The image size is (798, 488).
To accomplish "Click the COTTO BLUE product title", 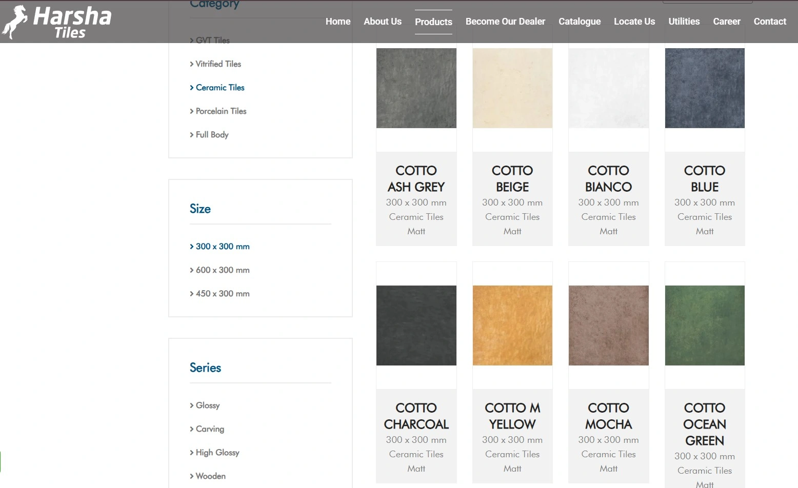I will tap(705, 179).
